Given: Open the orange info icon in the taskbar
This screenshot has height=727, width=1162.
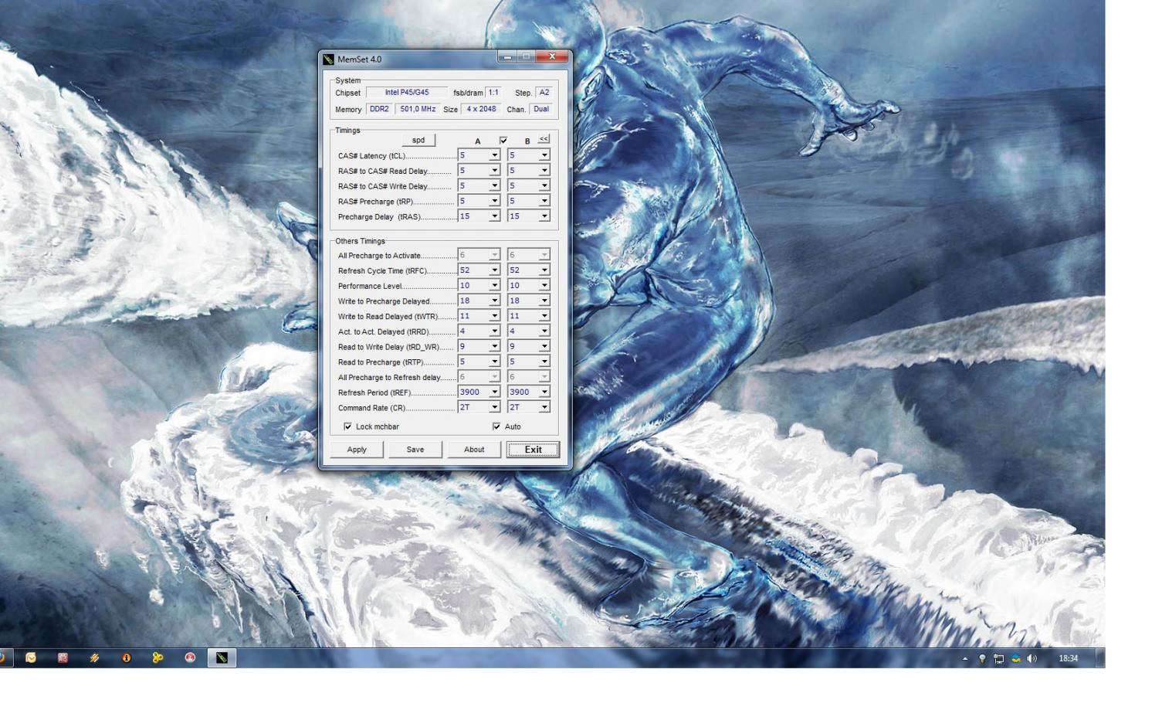Looking at the screenshot, I should (x=127, y=658).
